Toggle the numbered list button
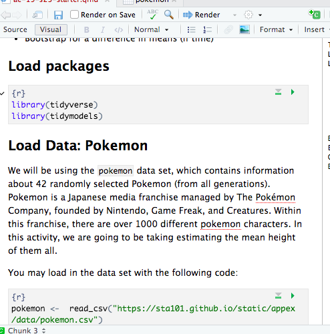Screen dimensions: 330x334 click(207, 29)
